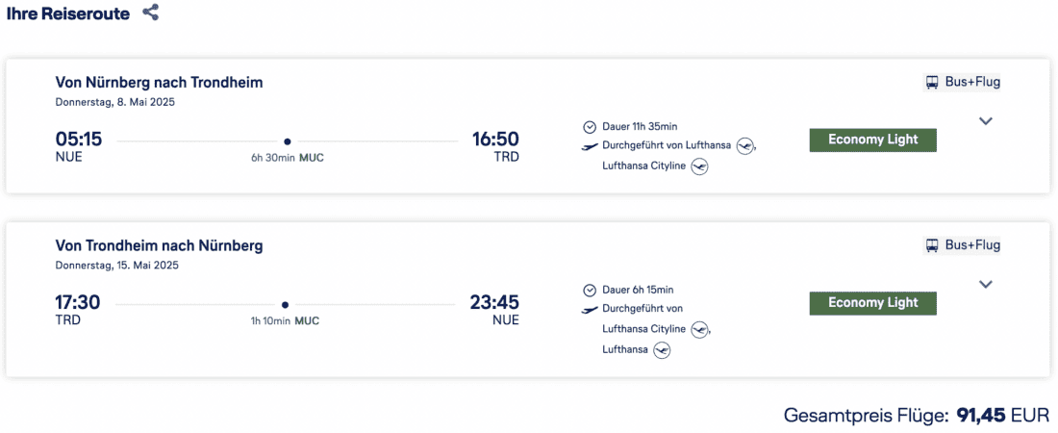Click Lufthansa crane logo after return Lufthansa Cityline
The height and width of the screenshot is (433, 1058).
tap(699, 330)
